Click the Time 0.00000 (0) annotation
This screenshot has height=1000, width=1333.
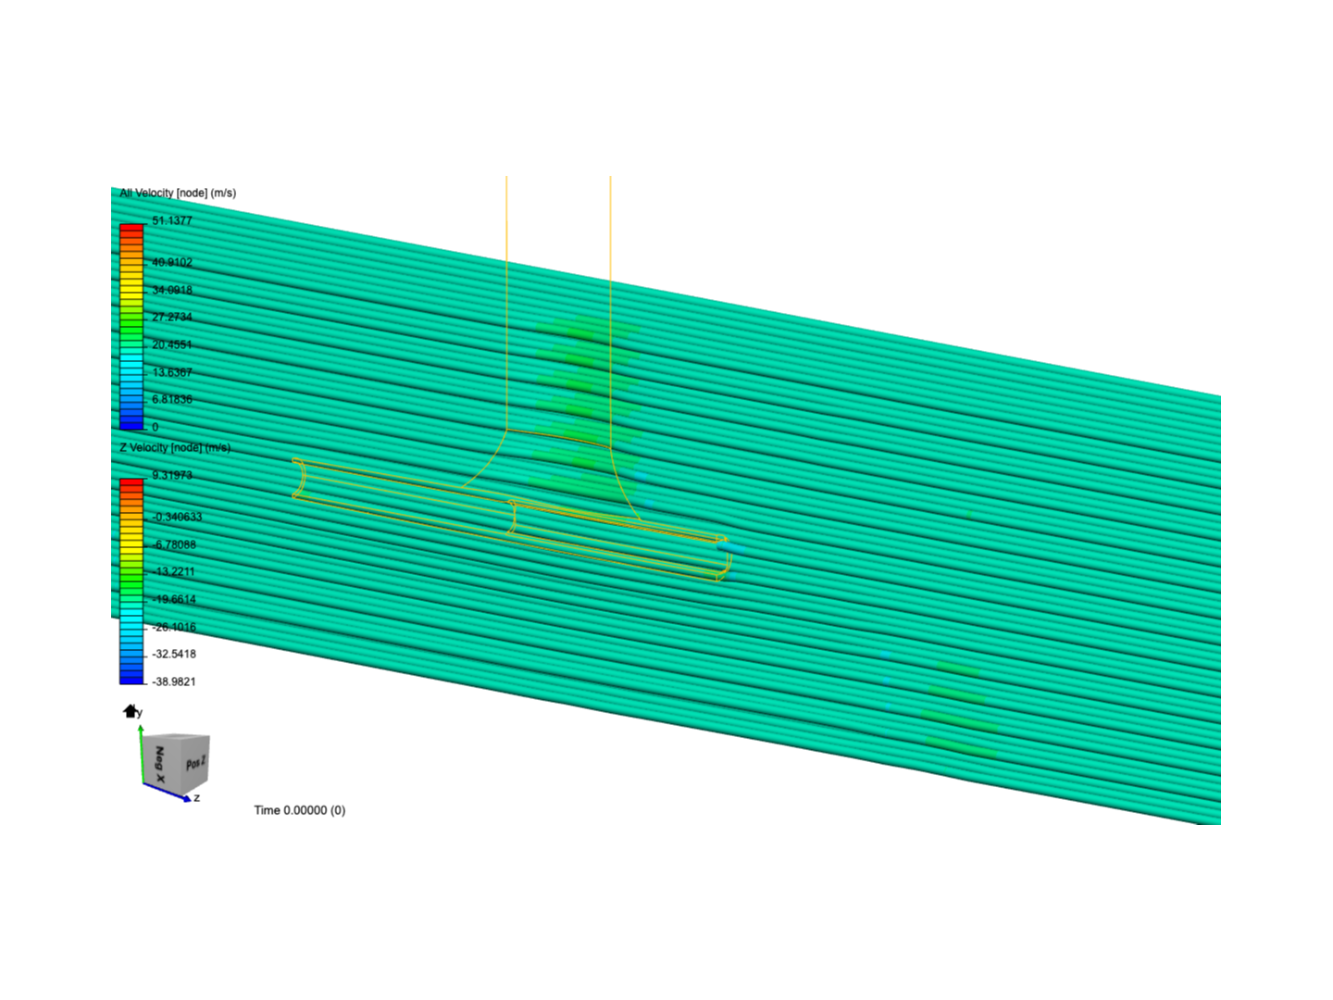tap(299, 809)
